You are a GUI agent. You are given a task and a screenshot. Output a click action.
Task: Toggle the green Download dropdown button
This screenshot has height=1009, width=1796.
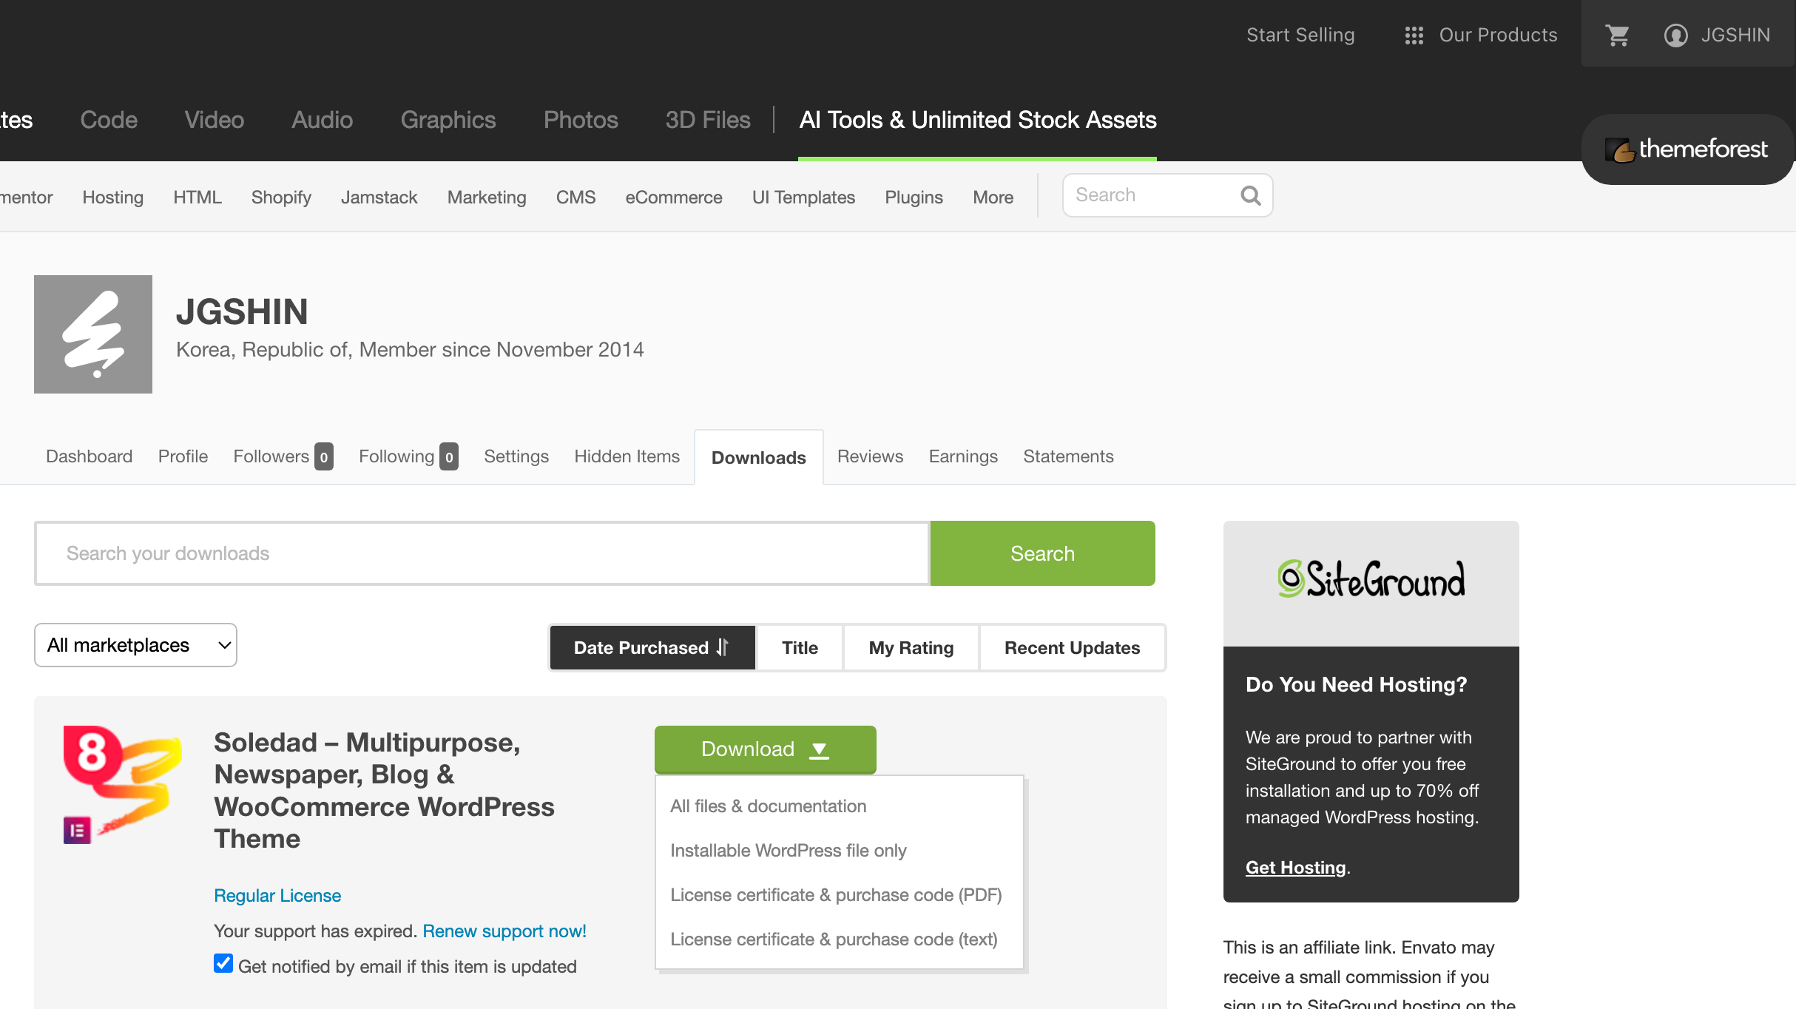pos(765,749)
